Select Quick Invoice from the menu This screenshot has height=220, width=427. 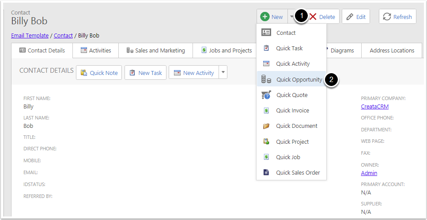(x=292, y=111)
